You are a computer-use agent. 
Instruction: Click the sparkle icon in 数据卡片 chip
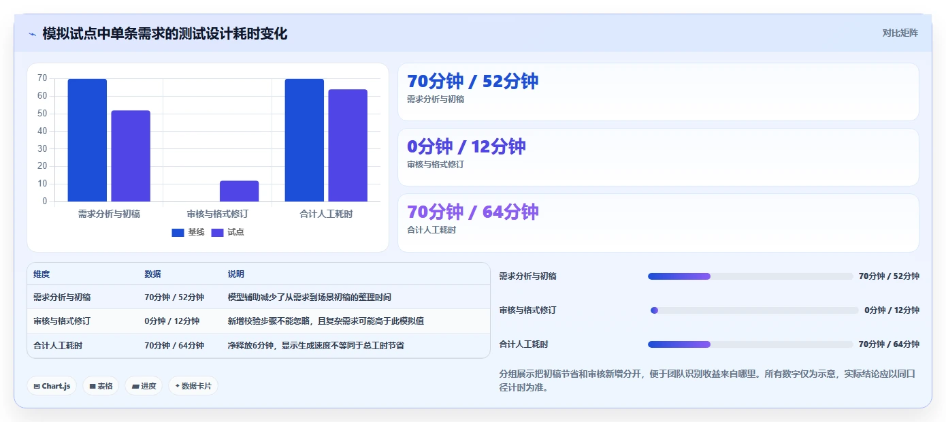[x=178, y=386]
